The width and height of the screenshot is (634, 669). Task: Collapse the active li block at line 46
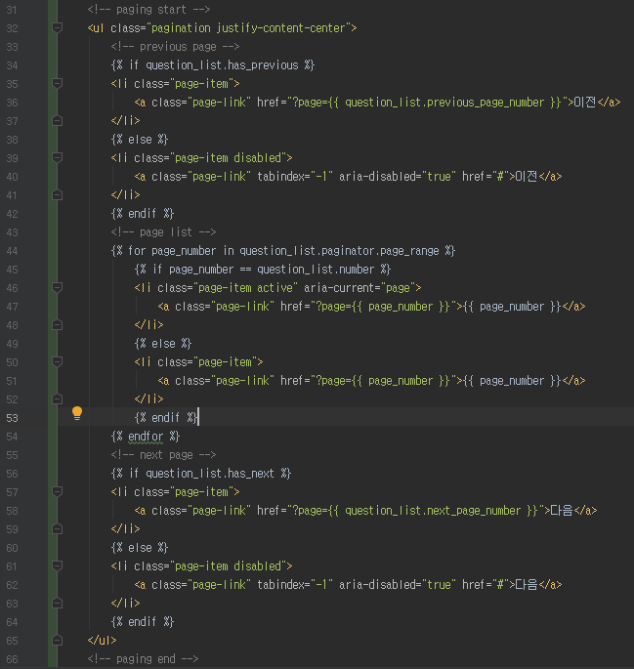pos(58,288)
